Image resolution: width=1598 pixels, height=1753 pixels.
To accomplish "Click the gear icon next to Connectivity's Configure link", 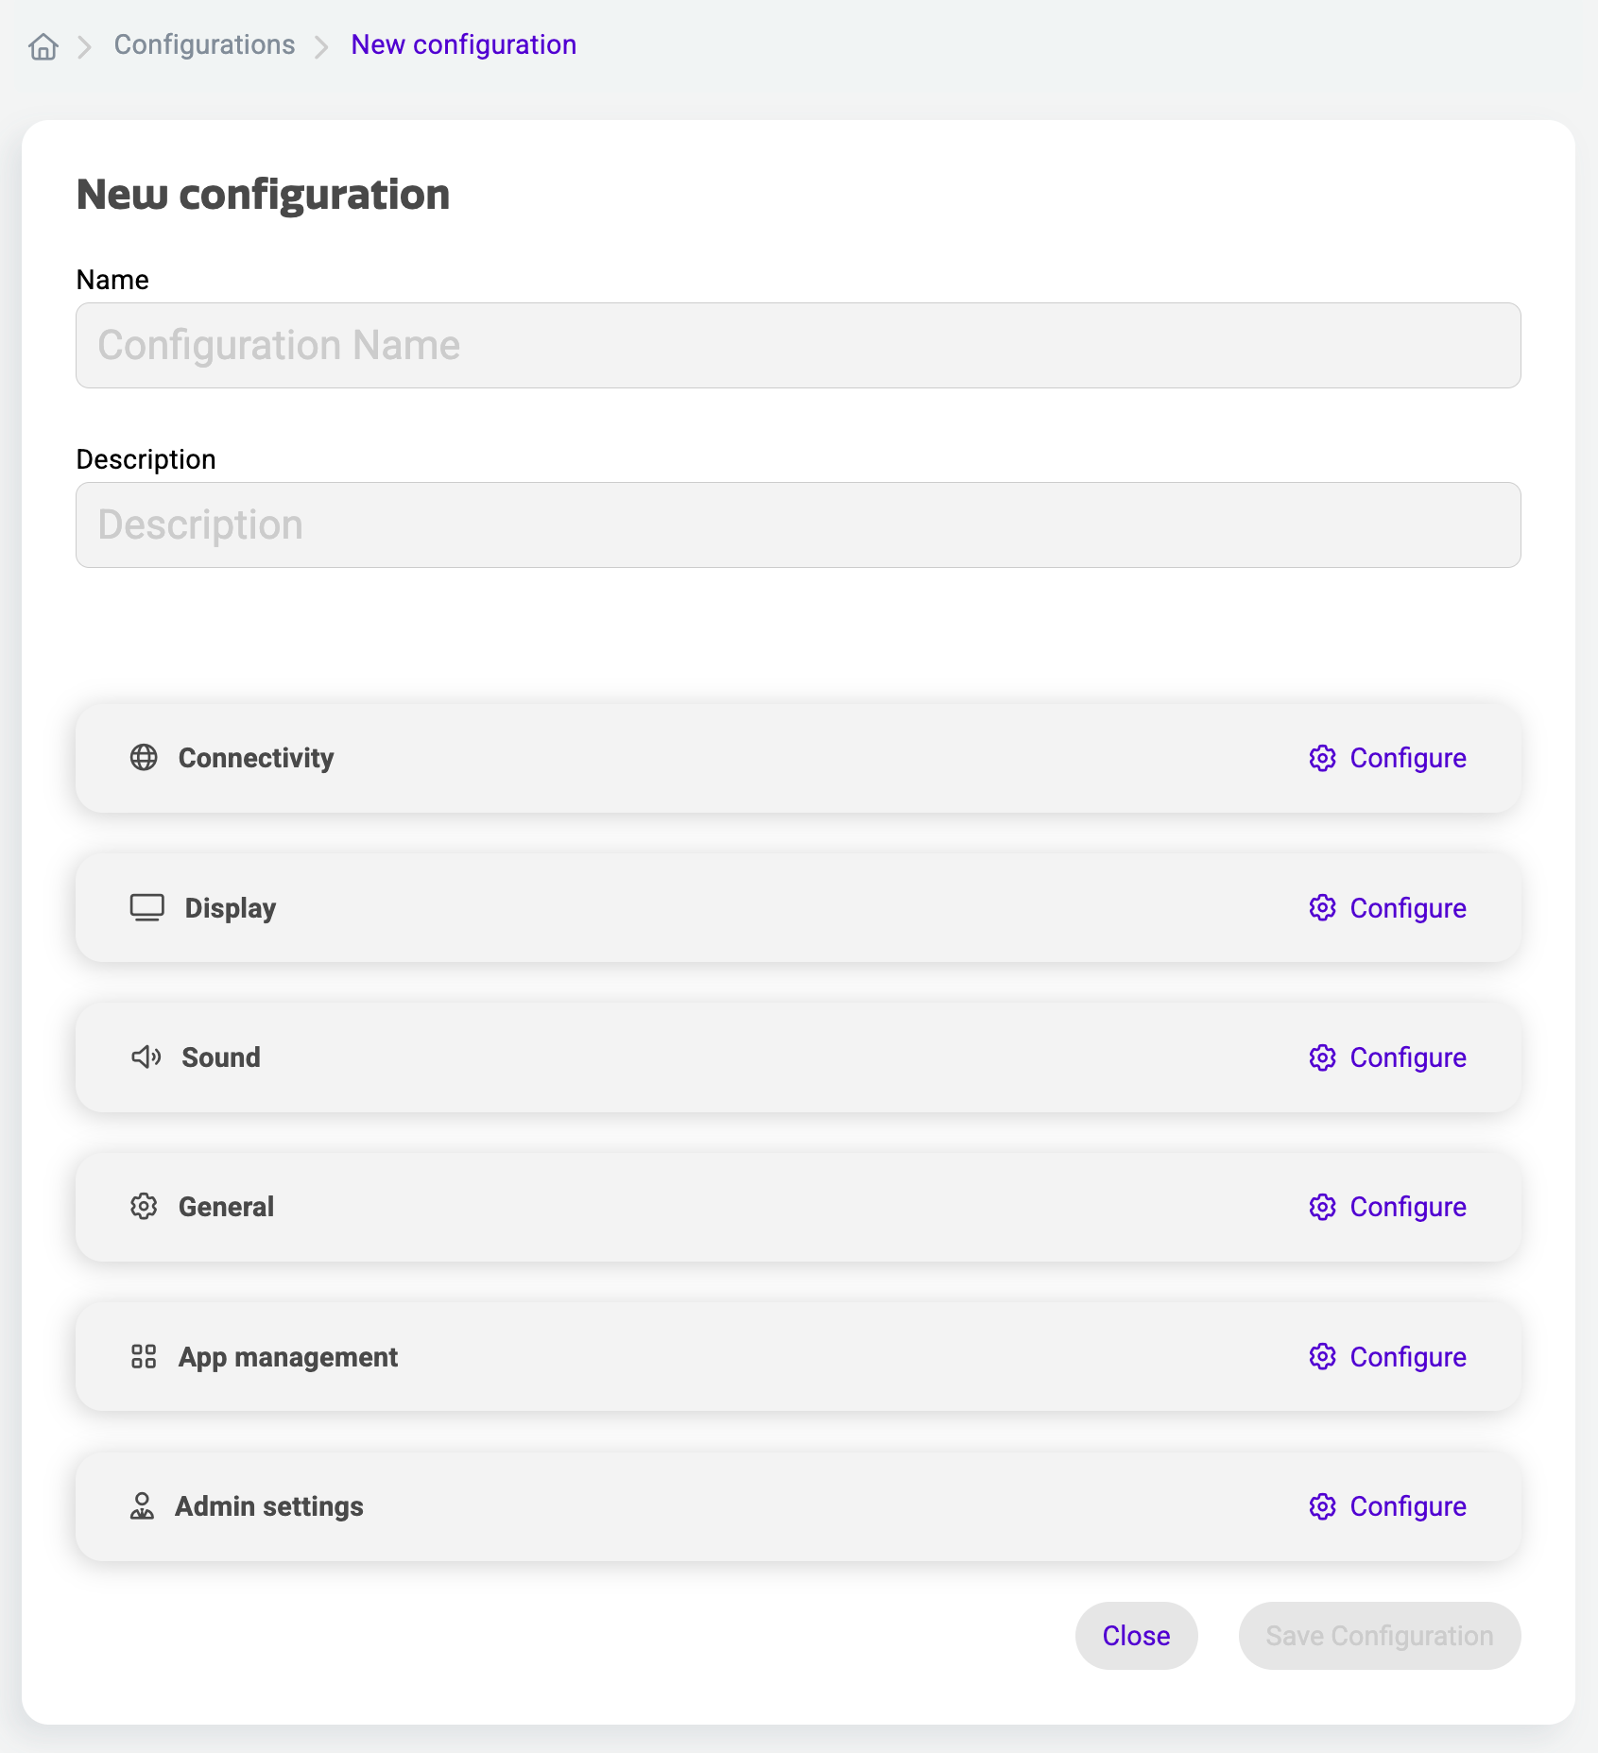I will coord(1322,758).
